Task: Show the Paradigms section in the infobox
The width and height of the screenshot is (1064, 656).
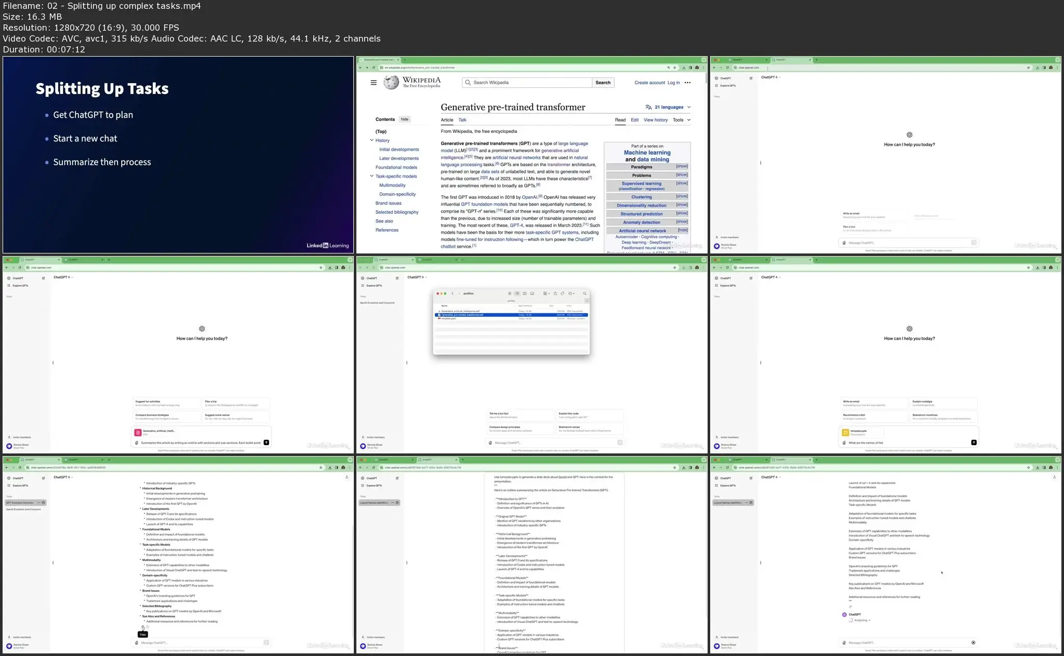Action: coord(682,166)
